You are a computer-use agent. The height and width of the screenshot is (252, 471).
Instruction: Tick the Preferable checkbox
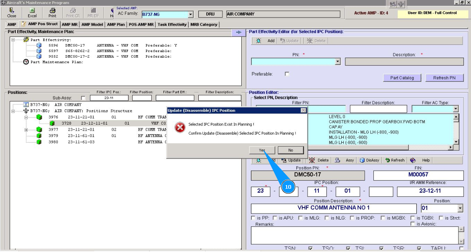pyautogui.click(x=287, y=74)
